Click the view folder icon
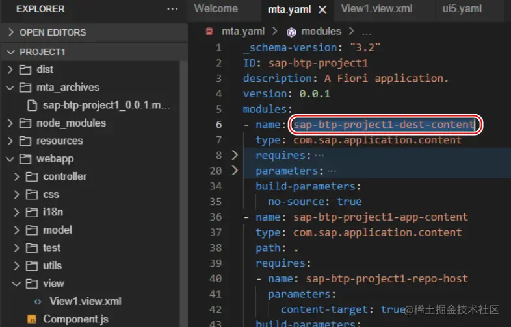This screenshot has width=511, height=327. tap(32, 284)
